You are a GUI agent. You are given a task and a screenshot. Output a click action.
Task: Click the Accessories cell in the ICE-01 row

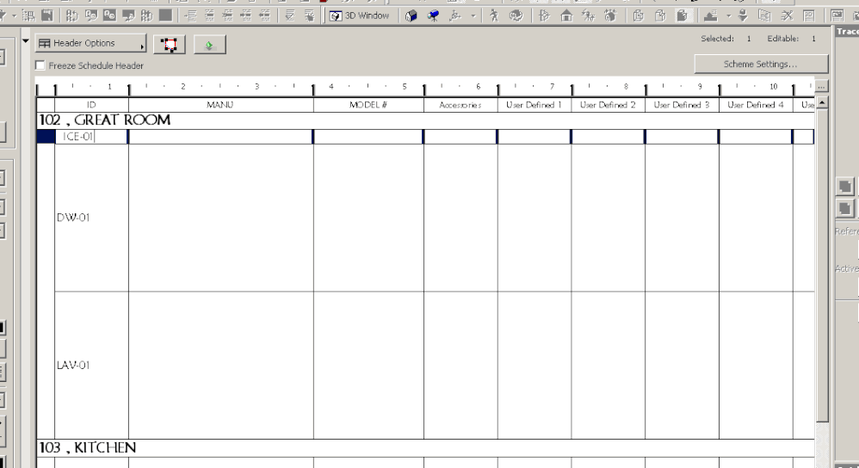[460, 137]
